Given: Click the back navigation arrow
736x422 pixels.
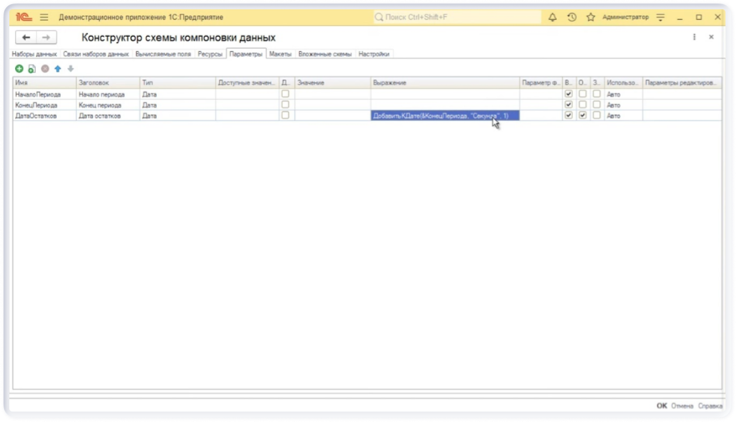Looking at the screenshot, I should (x=26, y=37).
